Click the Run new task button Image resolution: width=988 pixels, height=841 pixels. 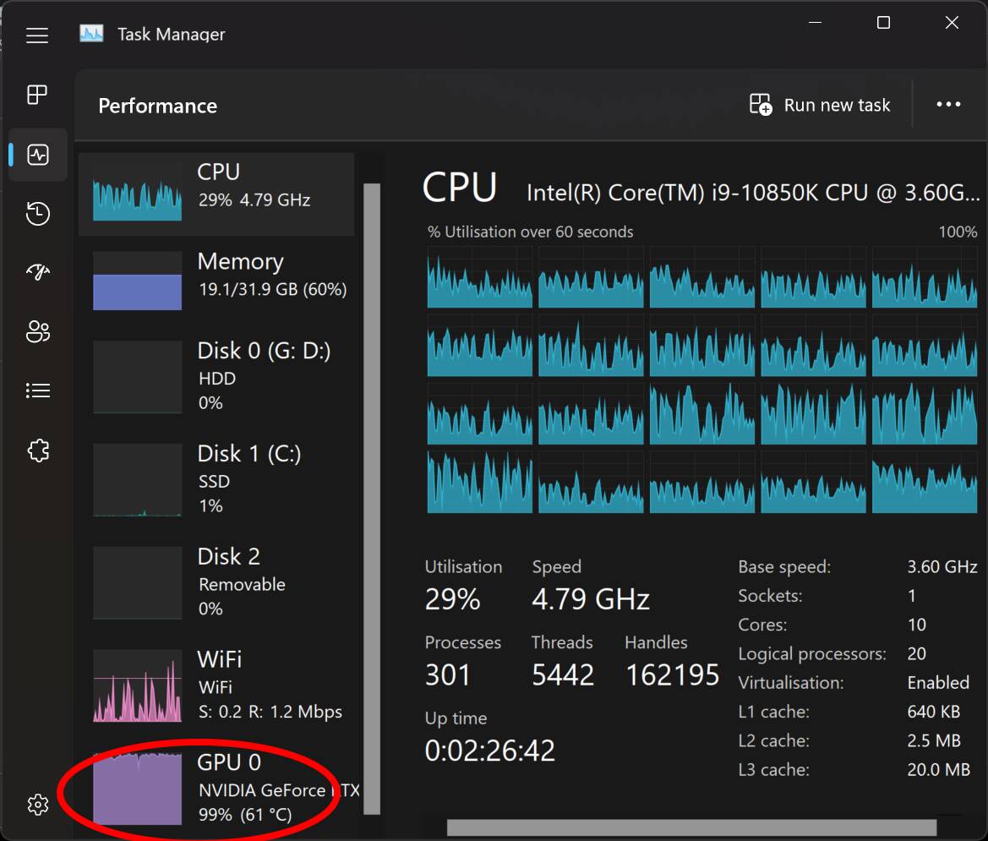(x=820, y=105)
